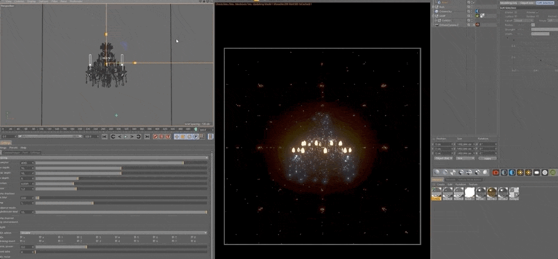Click the samples value field 4000
Viewport: 558px width, 259px height.
coord(27,163)
